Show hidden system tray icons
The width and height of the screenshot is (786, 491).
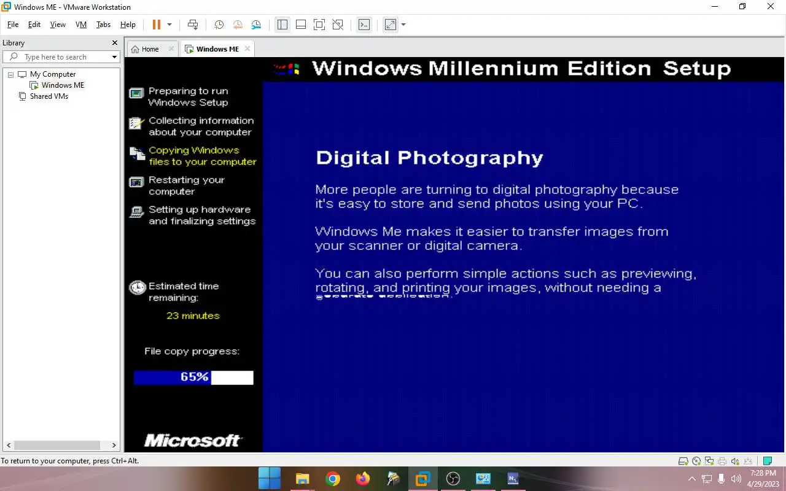(x=692, y=479)
